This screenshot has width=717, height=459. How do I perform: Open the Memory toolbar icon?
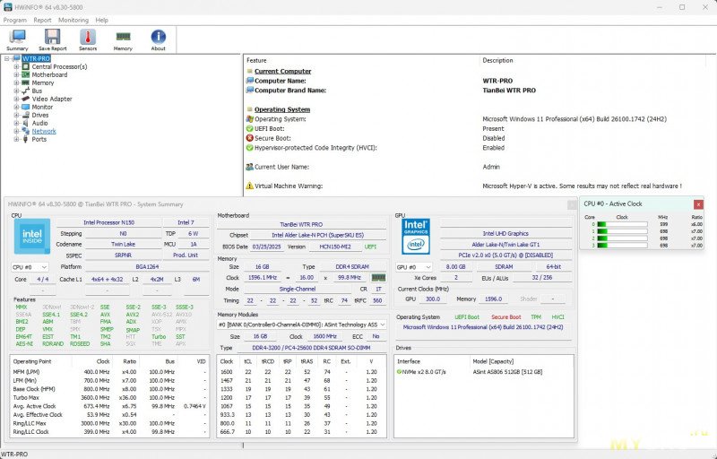[123, 39]
